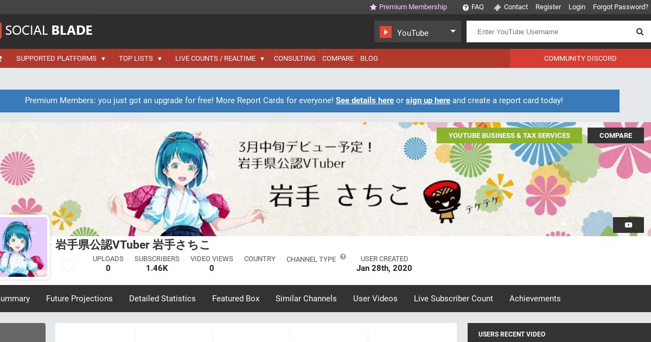Open the Contact link
Viewport: 651px width, 342px height.
(x=516, y=7)
